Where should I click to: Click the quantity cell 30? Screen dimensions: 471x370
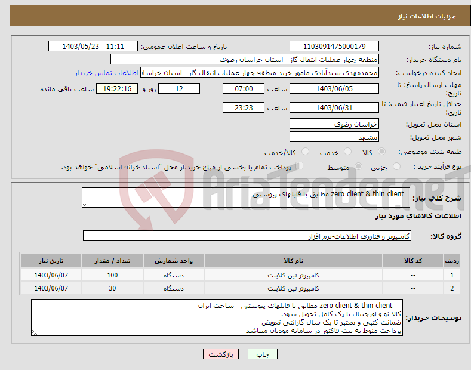[x=112, y=288]
